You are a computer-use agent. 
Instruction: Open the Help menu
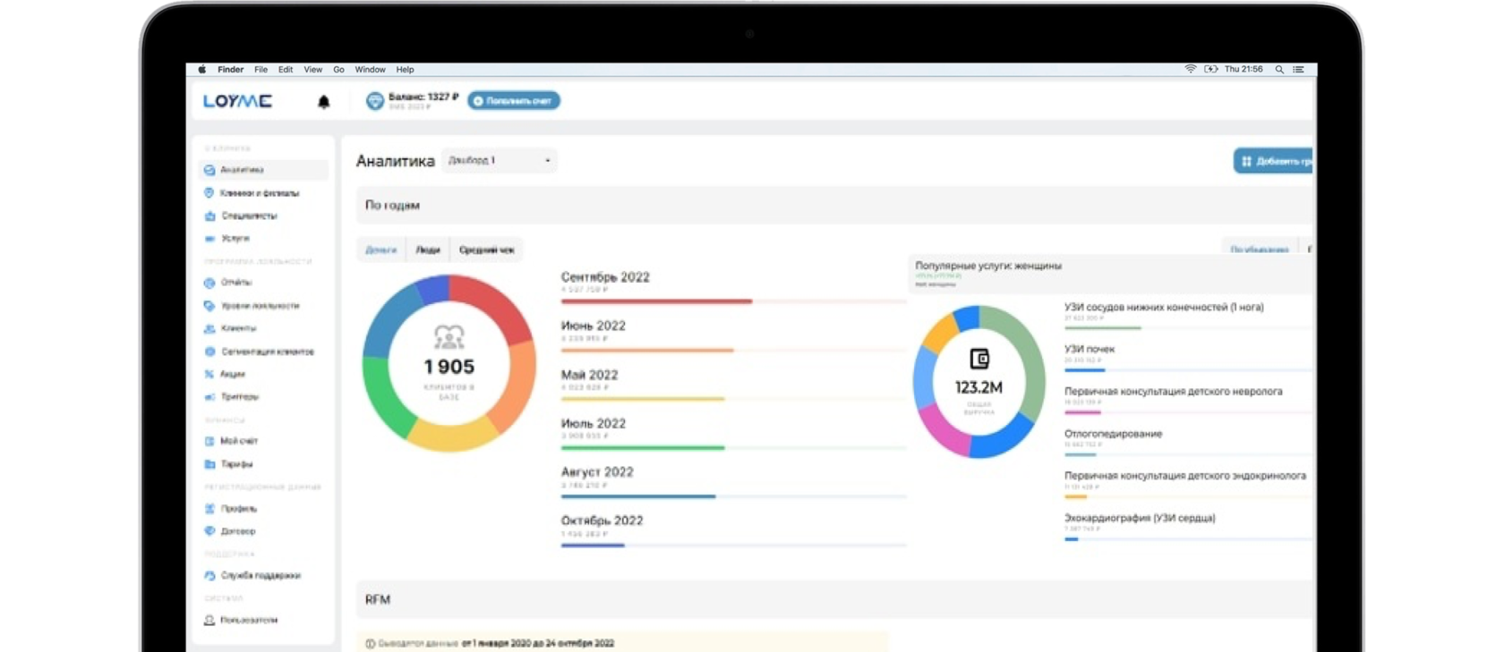click(405, 69)
